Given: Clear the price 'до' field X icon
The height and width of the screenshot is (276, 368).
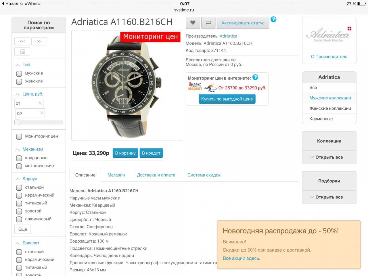Looking at the screenshot, I should coord(42,113).
